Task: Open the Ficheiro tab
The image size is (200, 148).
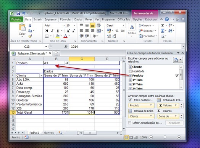Action: [x=16, y=19]
